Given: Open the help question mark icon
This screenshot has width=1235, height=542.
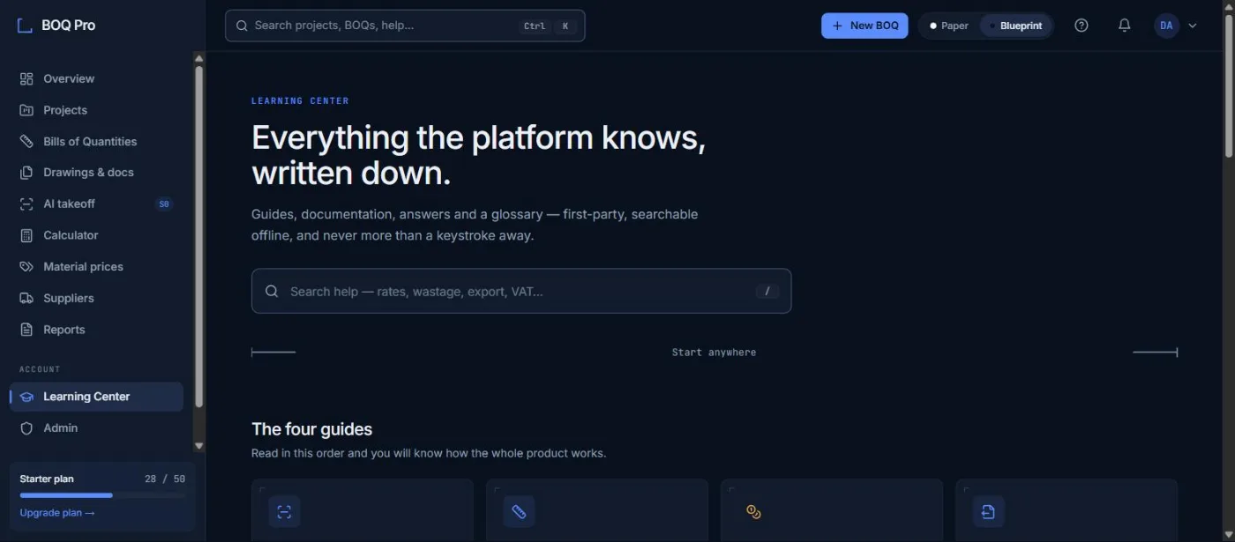Looking at the screenshot, I should click(1082, 26).
